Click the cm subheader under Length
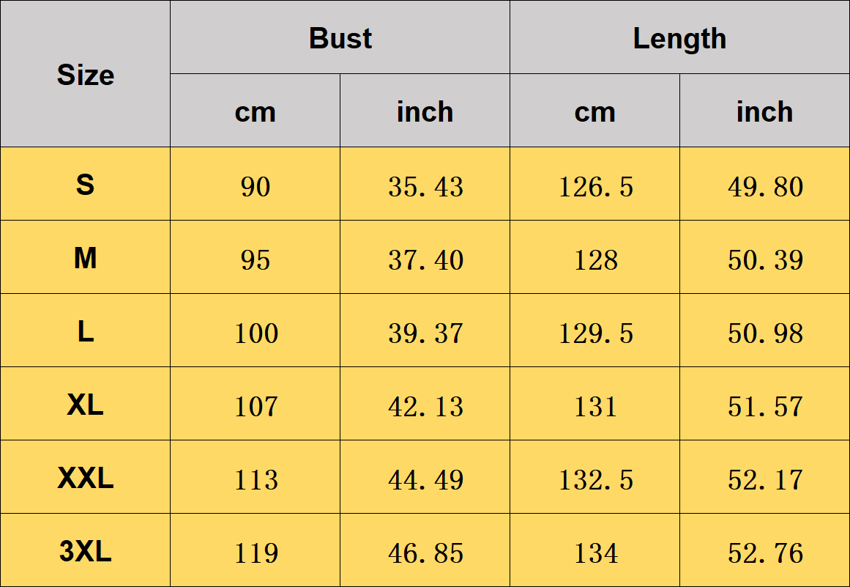The image size is (850, 587). pyautogui.click(x=594, y=111)
